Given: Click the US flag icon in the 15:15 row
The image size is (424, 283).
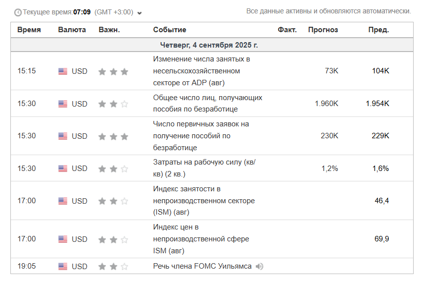Looking at the screenshot, I should (63, 71).
